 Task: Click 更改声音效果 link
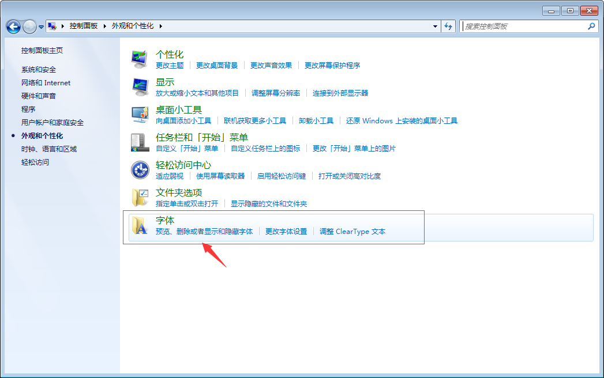pos(271,66)
